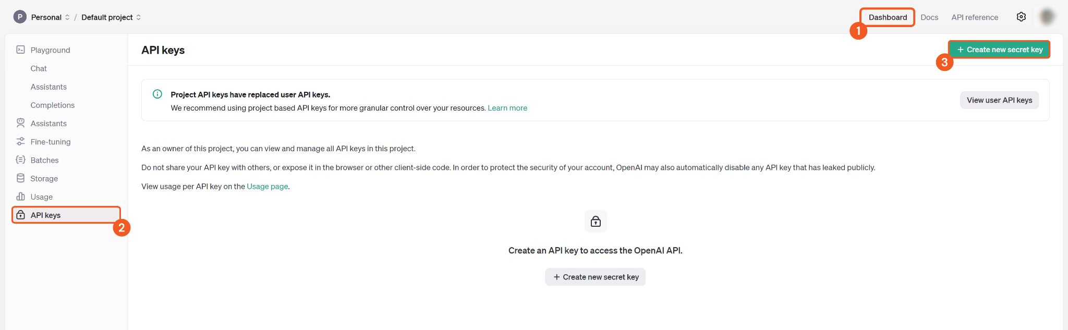The width and height of the screenshot is (1068, 330).
Task: Select Completions under Playground
Action: 53,105
